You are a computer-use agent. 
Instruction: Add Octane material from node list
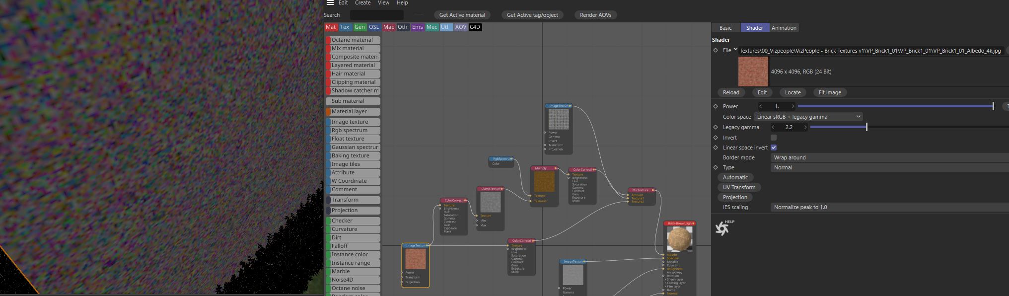[353, 40]
